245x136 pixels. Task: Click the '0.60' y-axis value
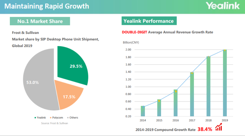tap(128, 102)
